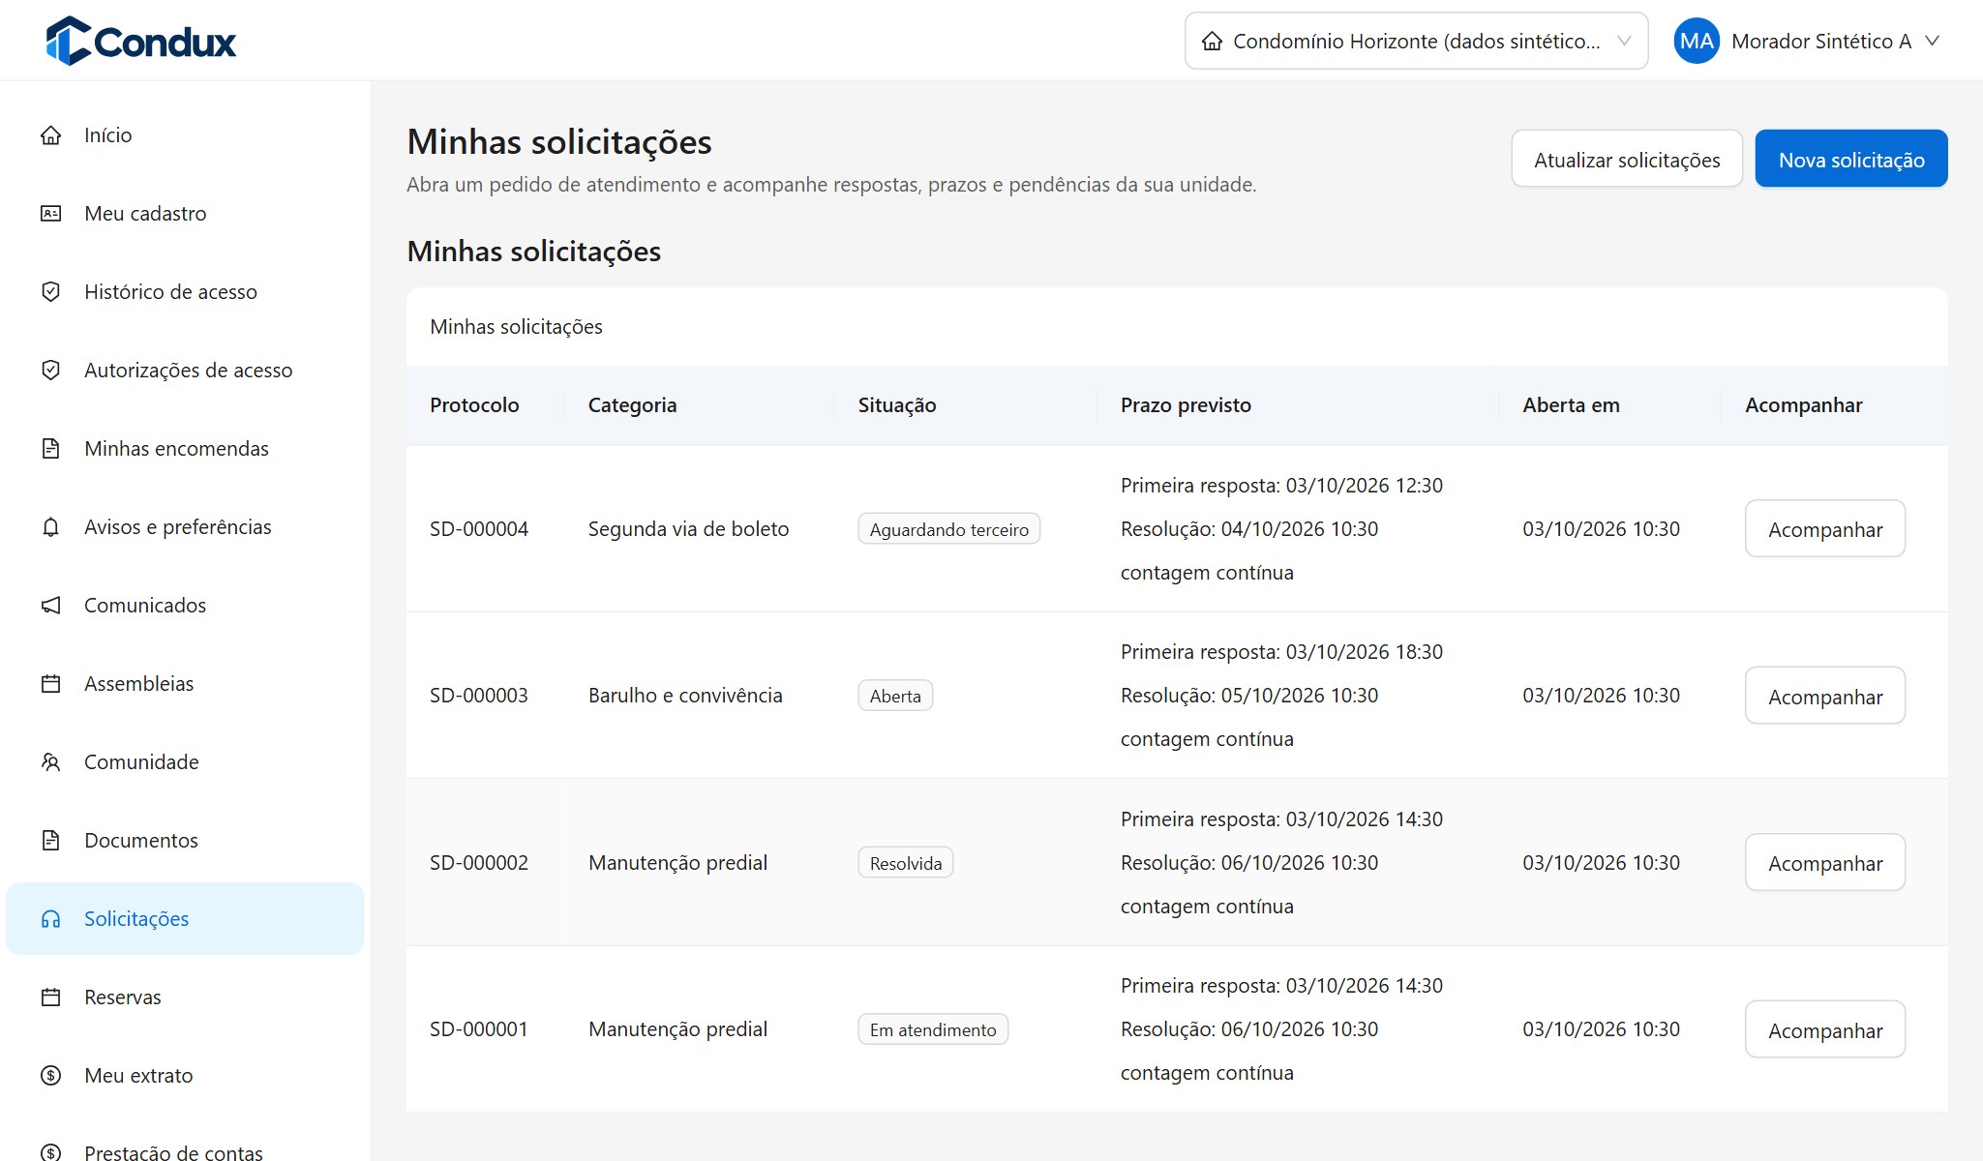Click the Assembleias calendar icon
The height and width of the screenshot is (1161, 1983).
(x=51, y=684)
